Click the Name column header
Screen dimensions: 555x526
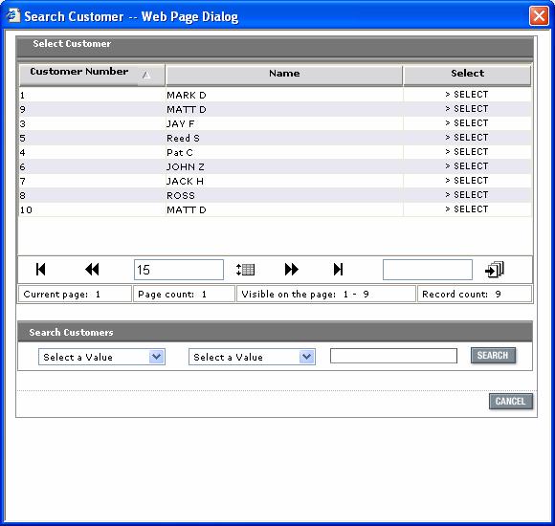(x=284, y=74)
